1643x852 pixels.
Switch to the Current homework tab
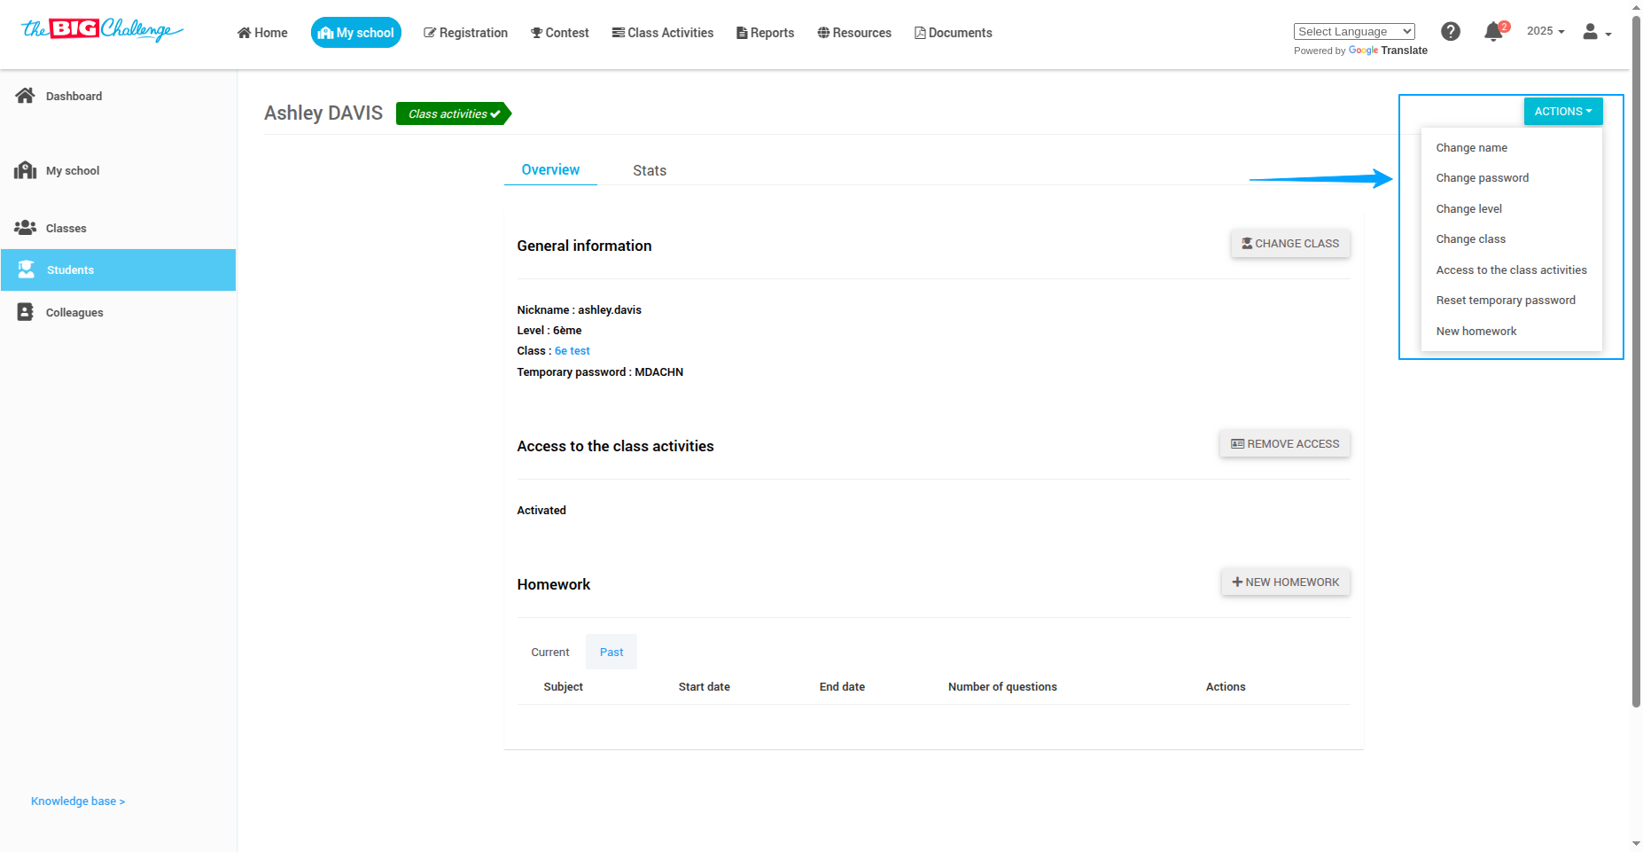[x=550, y=653]
